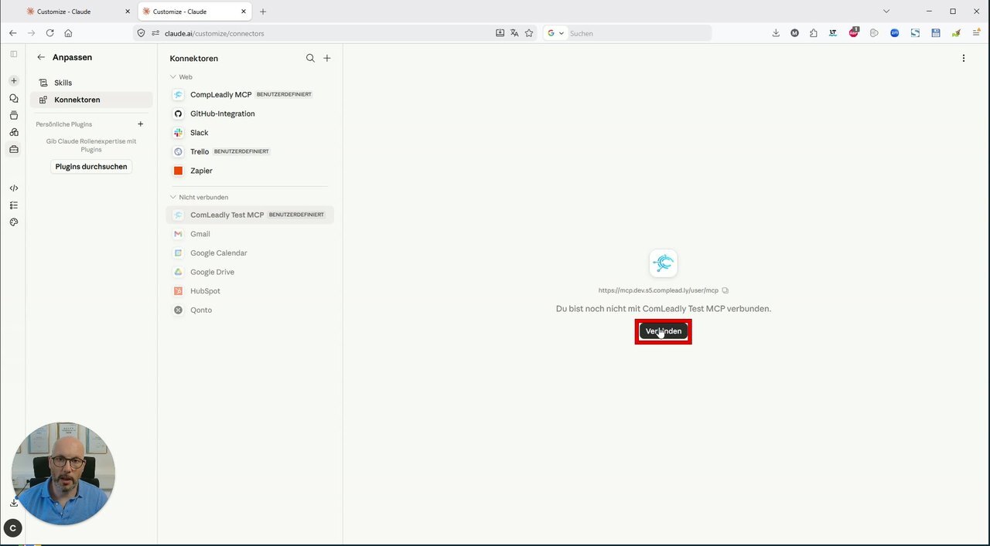Open the Qonto connector
Image resolution: width=990 pixels, height=546 pixels.
point(250,310)
